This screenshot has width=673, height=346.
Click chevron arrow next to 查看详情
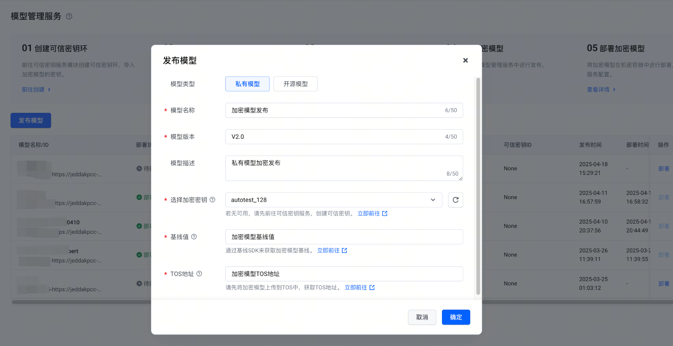(614, 89)
